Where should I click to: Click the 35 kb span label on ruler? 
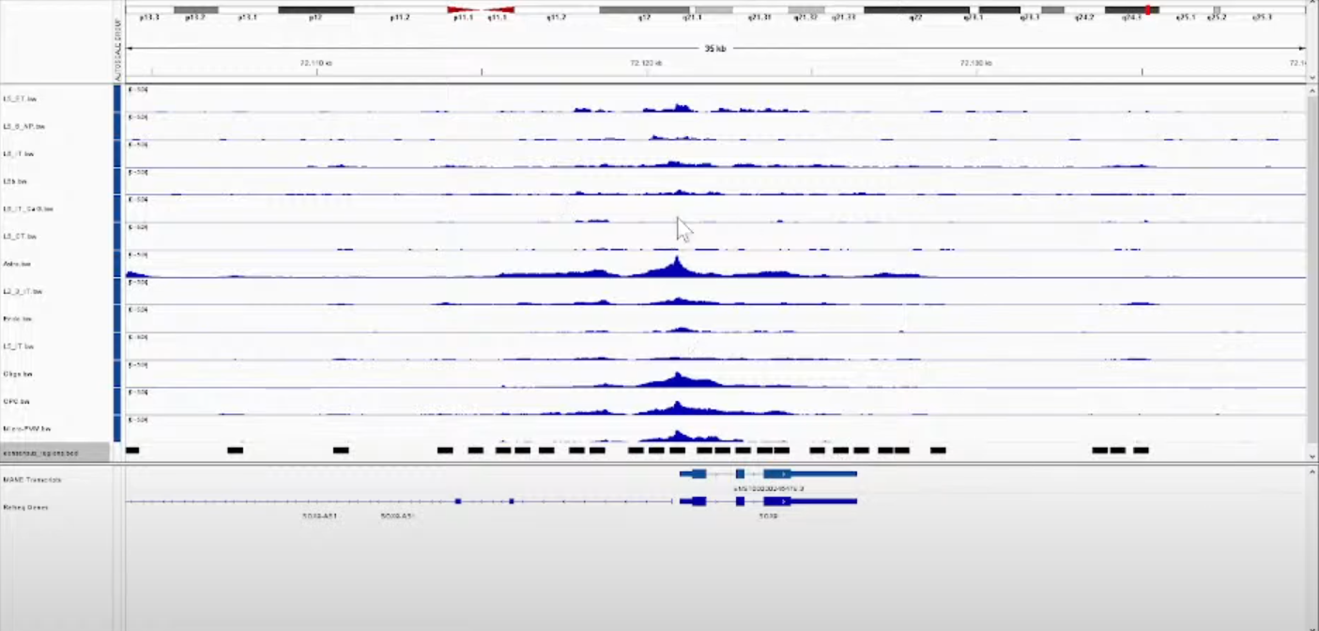coord(714,48)
